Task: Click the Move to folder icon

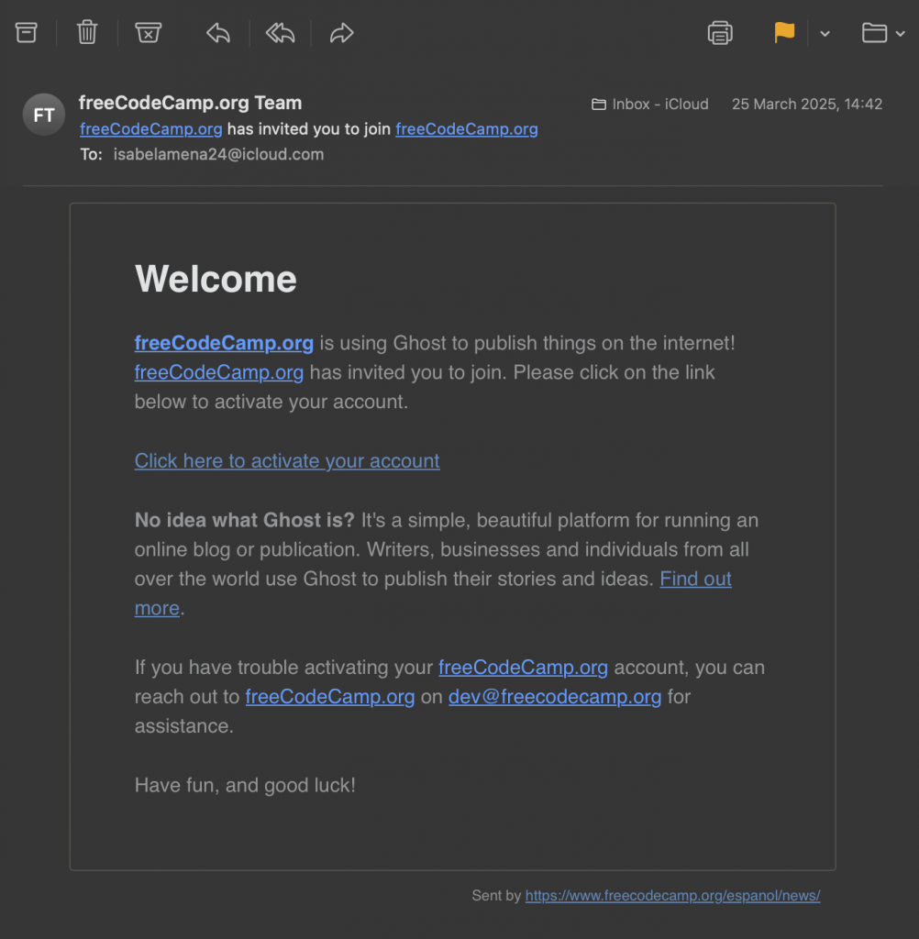Action: coord(874,34)
